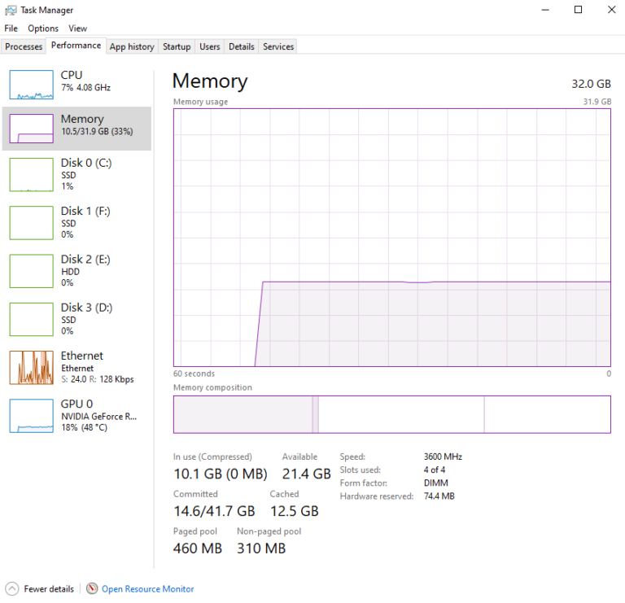Open the Options menu
The height and width of the screenshot is (603, 625).
click(43, 28)
